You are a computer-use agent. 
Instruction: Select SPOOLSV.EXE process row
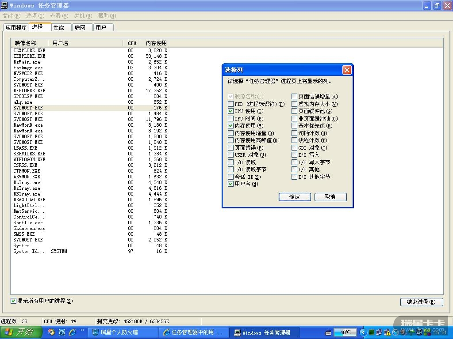pos(90,96)
